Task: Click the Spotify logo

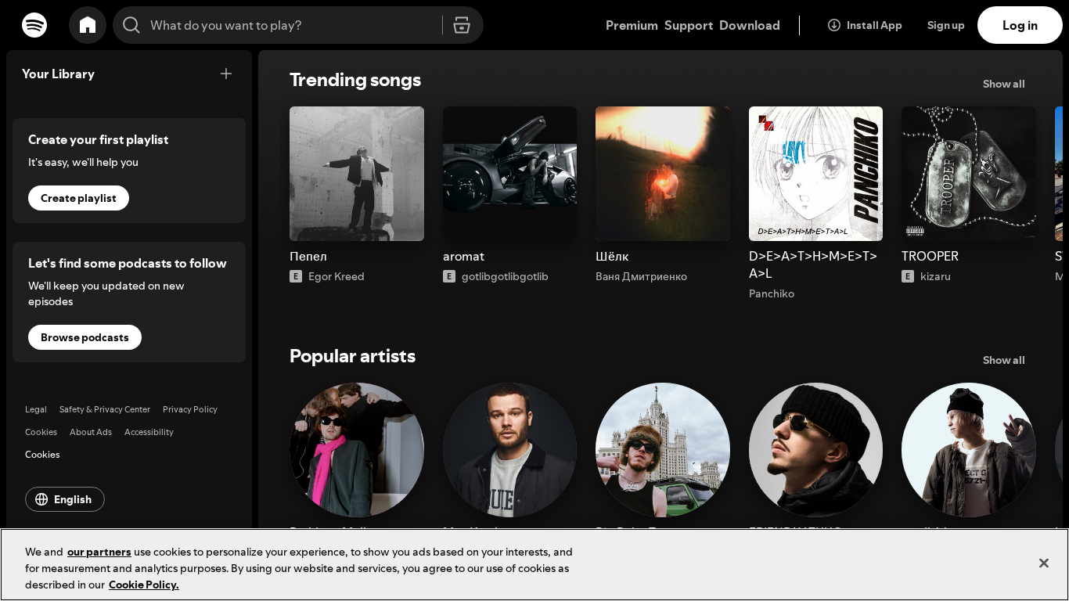Action: 34,25
